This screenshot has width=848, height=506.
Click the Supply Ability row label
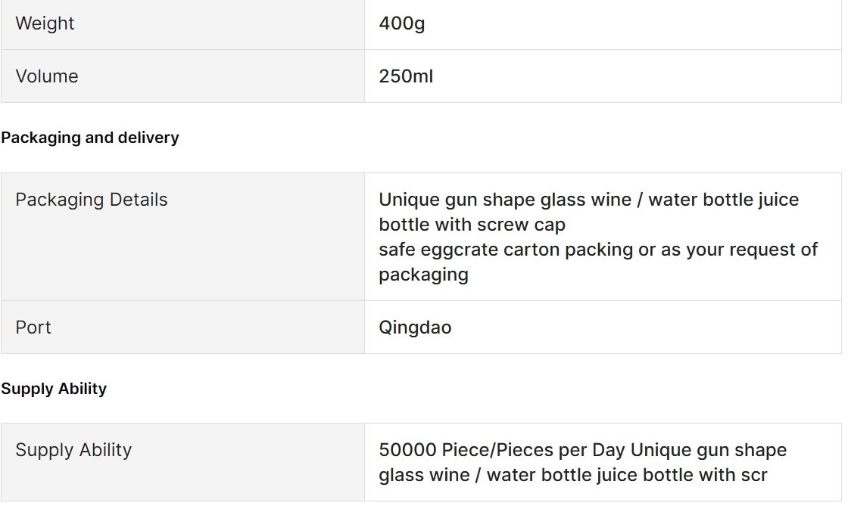click(73, 450)
